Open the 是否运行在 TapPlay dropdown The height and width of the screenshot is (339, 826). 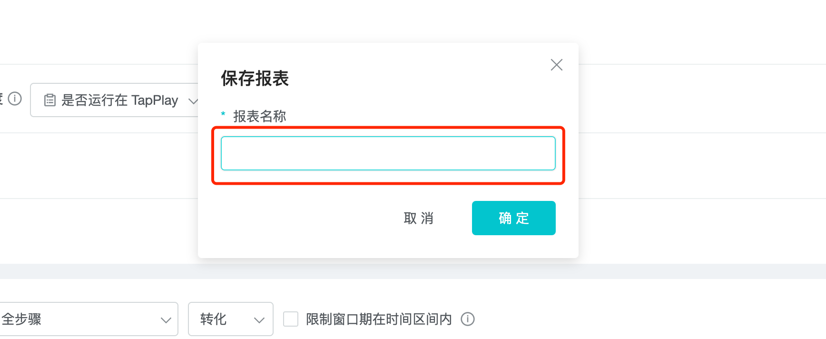click(x=119, y=100)
